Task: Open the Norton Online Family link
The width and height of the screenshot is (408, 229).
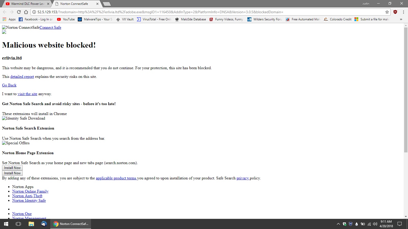Action: coord(30,191)
